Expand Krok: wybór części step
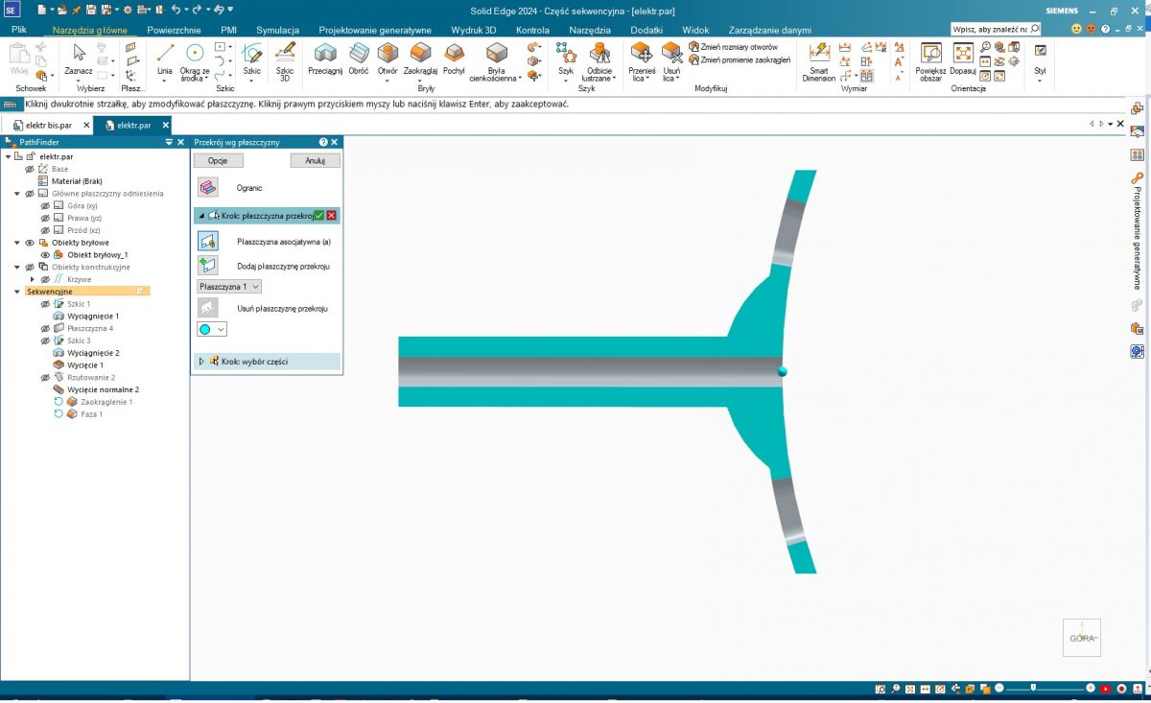This screenshot has height=703, width=1151. tap(201, 362)
